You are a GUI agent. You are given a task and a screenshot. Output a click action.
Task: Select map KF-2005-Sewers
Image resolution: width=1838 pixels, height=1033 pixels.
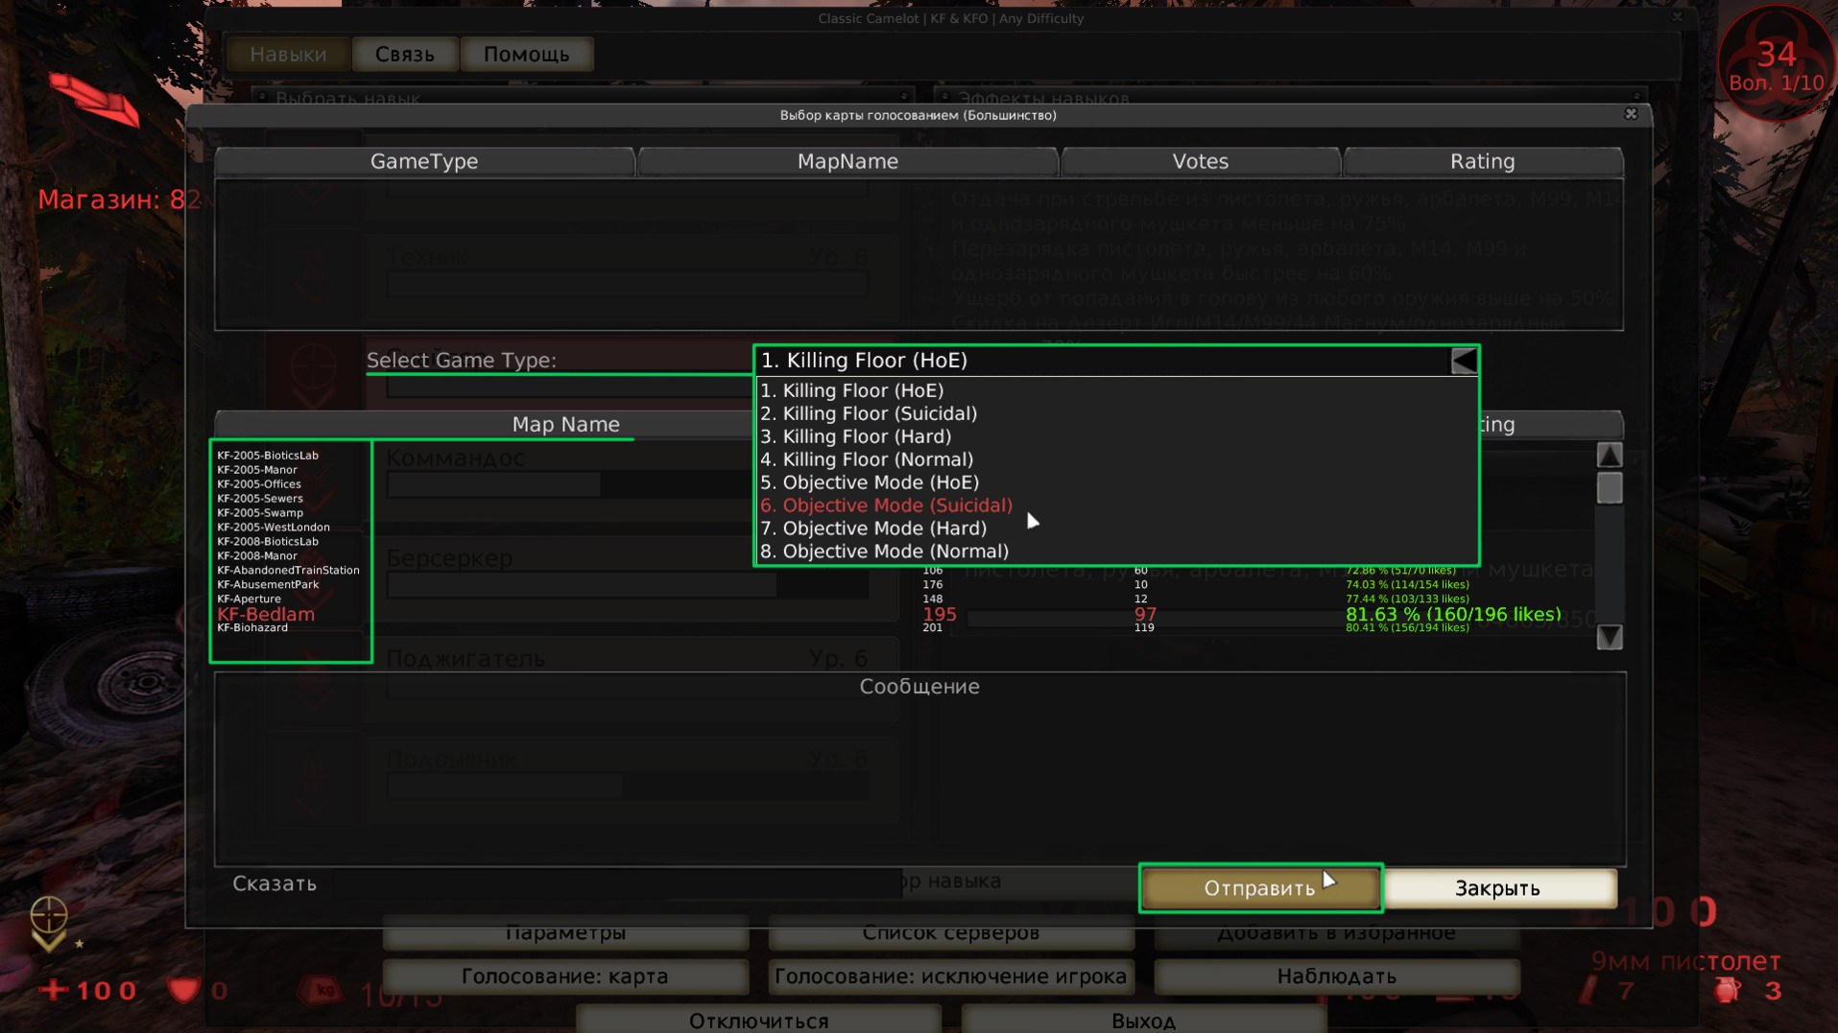pyautogui.click(x=260, y=499)
